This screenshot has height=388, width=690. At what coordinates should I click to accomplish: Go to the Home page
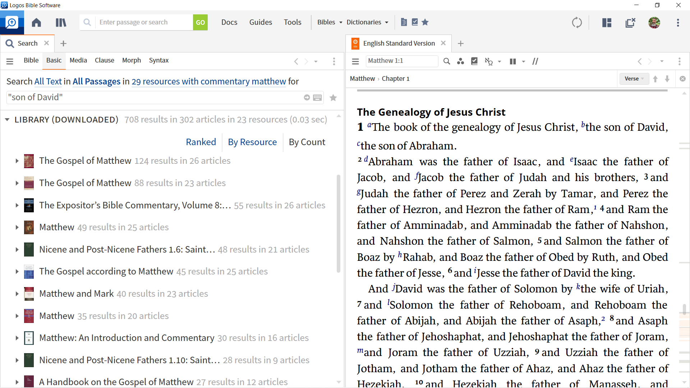36,22
